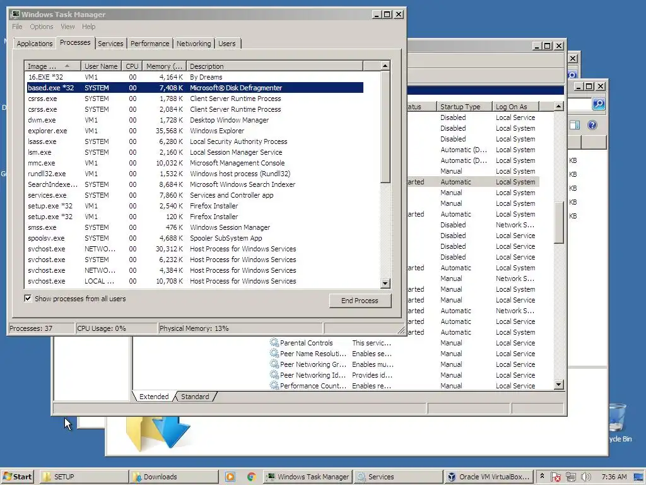The width and height of the screenshot is (646, 485).
Task: Click the taskbar clock showing 7:36 AM
Action: tap(614, 477)
